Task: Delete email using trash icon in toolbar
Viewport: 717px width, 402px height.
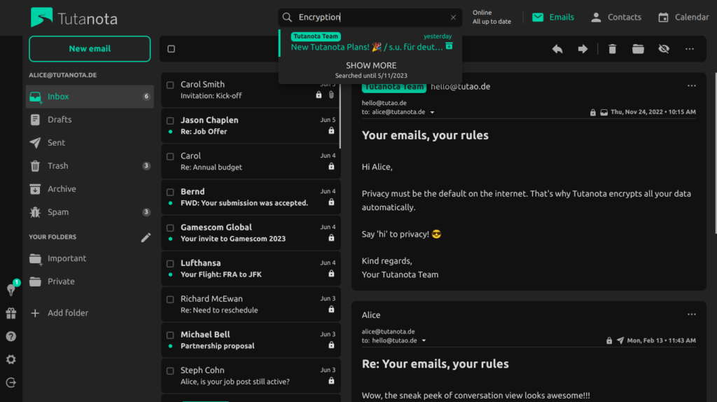Action: point(613,49)
